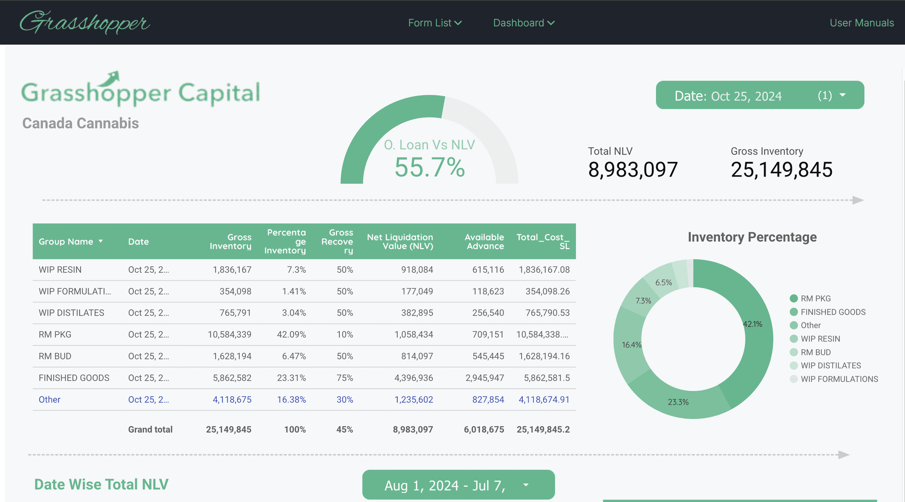
Task: Click the FINISHED GOODS legend color dot
Action: [x=793, y=312]
